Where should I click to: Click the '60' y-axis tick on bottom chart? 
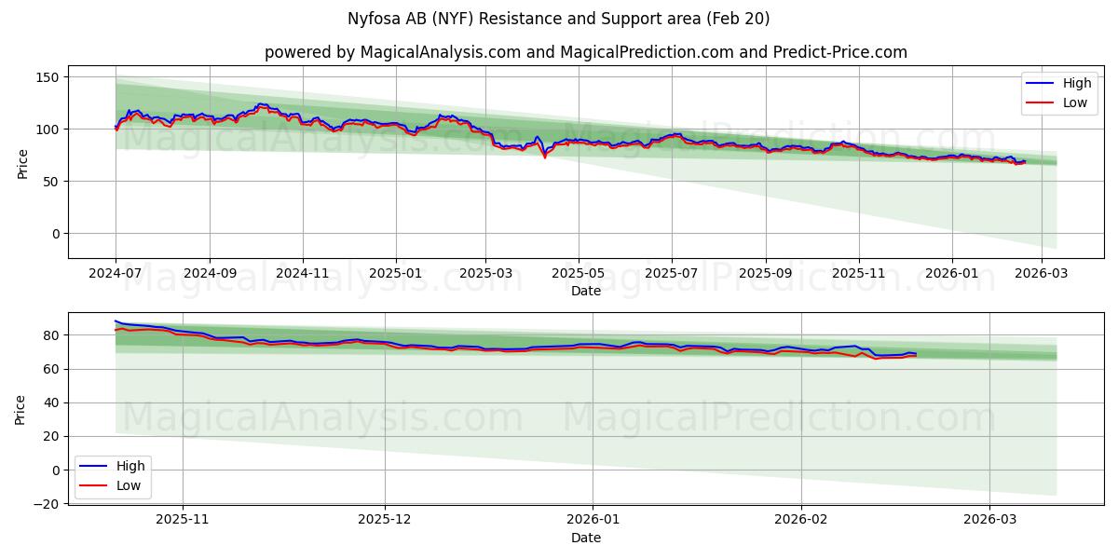[x=52, y=369]
